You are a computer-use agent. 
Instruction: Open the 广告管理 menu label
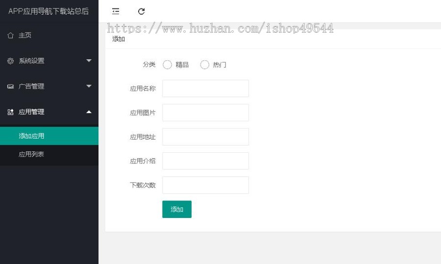click(x=31, y=86)
